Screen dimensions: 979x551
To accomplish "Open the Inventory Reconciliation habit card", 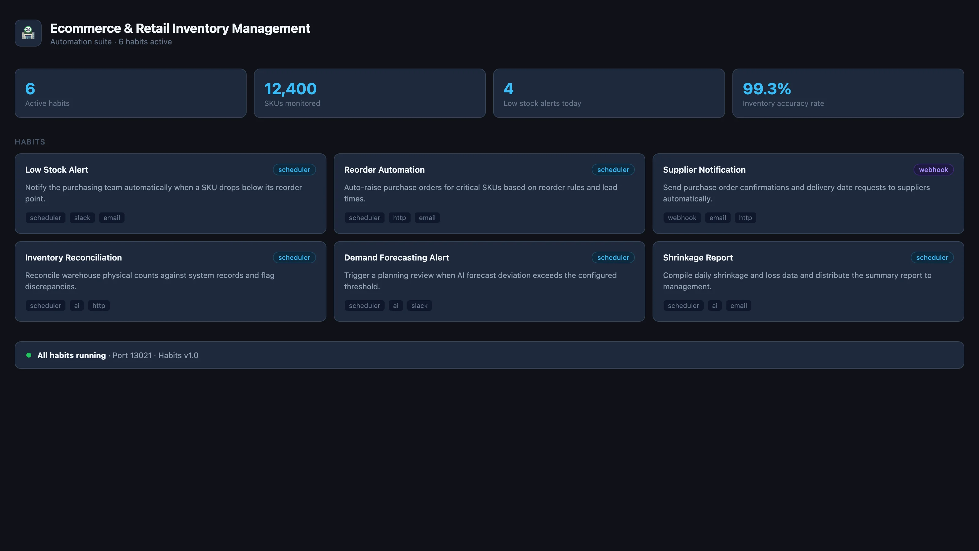I will pos(170,281).
